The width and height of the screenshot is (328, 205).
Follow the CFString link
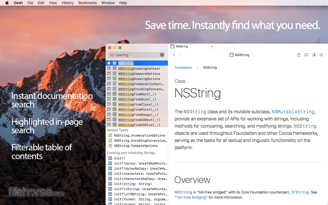tap(300, 192)
